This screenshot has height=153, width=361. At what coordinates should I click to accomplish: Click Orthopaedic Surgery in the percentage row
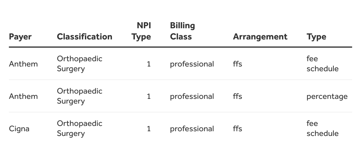click(x=80, y=96)
